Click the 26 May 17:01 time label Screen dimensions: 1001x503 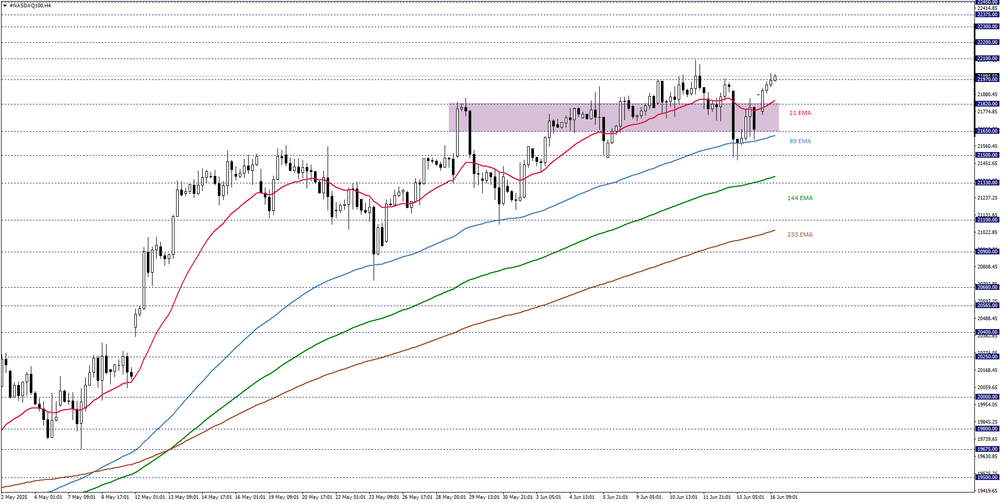click(x=417, y=497)
